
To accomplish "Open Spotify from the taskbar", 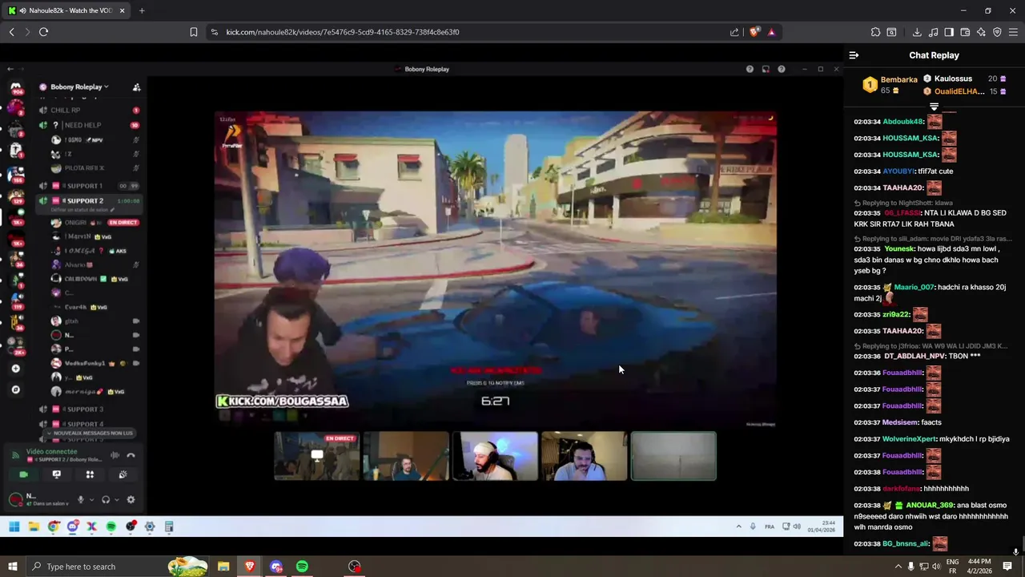I will 302,567.
